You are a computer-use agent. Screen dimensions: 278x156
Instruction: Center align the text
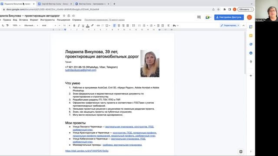[x=119, y=26]
